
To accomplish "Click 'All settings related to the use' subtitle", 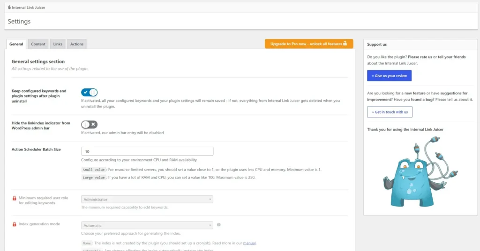I will (50, 69).
